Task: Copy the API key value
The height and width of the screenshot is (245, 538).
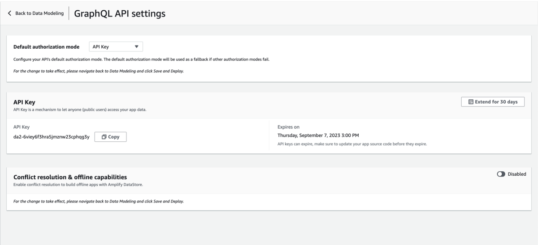Action: tap(110, 137)
